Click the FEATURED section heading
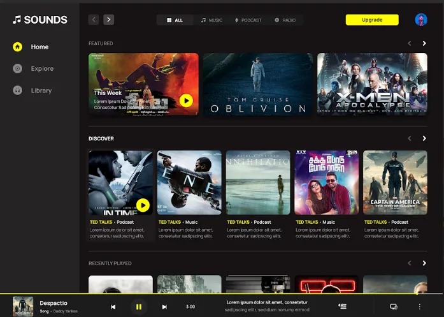 [101, 43]
